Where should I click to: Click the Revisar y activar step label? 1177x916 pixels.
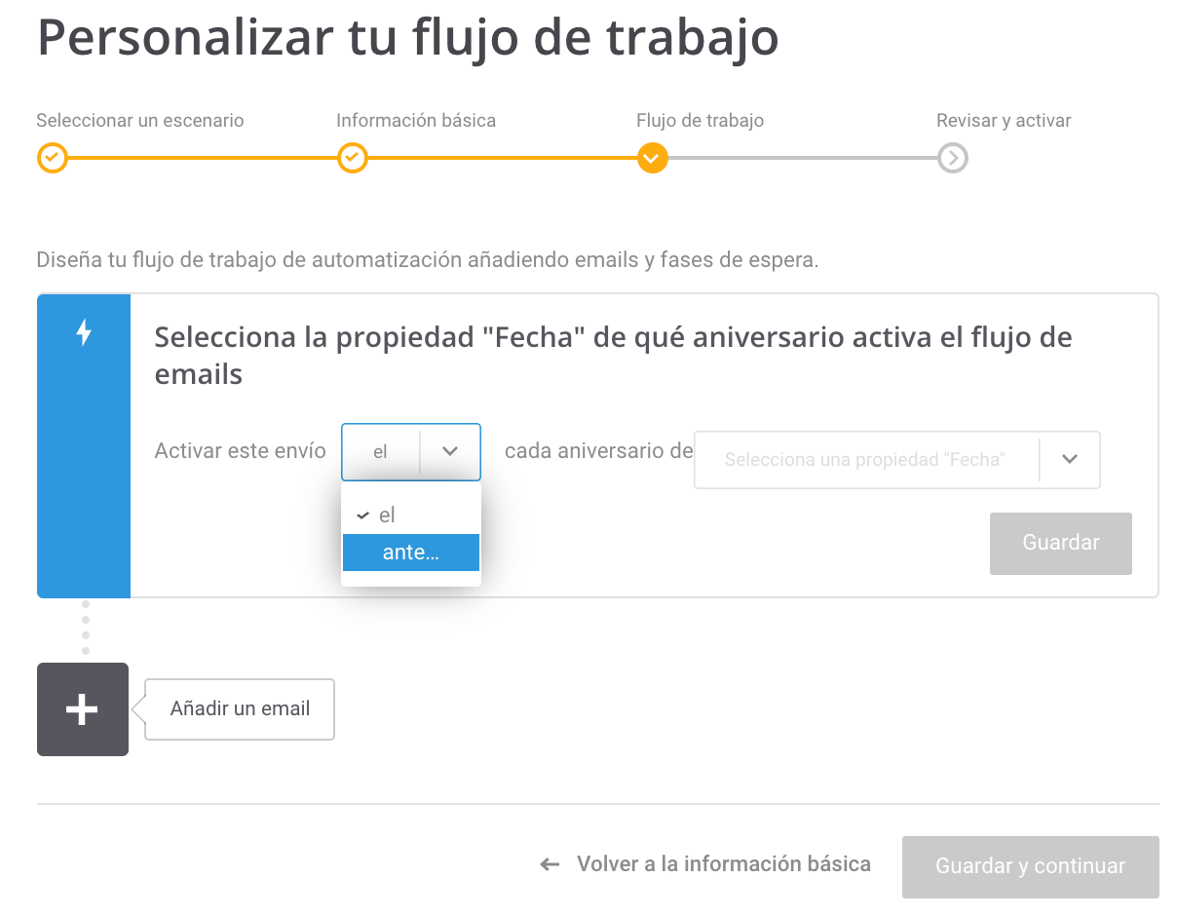click(x=1004, y=121)
